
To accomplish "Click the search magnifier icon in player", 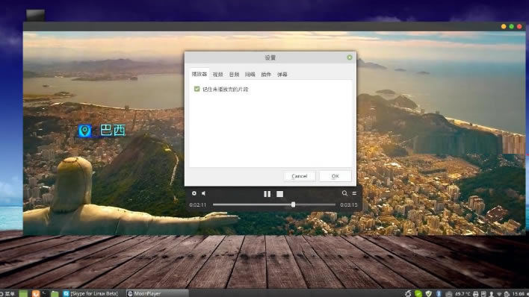I will point(344,193).
